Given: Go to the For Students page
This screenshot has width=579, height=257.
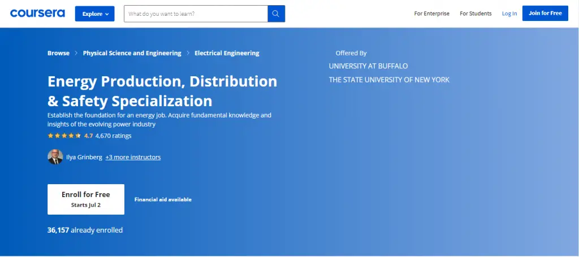Looking at the screenshot, I should pyautogui.click(x=476, y=14).
